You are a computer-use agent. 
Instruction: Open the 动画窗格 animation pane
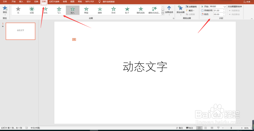click(191, 7)
